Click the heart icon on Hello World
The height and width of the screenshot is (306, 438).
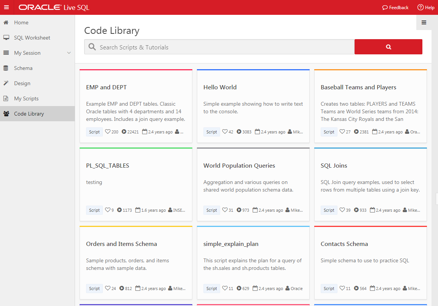point(225,132)
